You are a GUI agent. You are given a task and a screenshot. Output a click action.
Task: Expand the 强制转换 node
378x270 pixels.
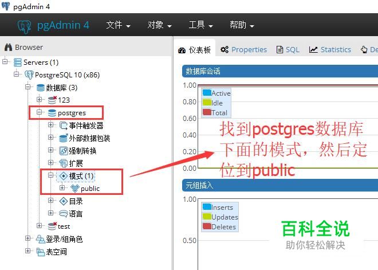tap(50, 150)
